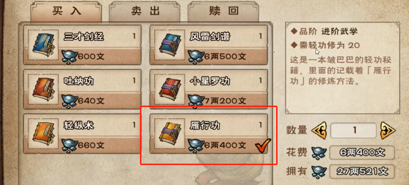Image resolution: width=409 pixels, height=185 pixels.
Task: Select the 6两500文 风雷剑谱 item row
Action: 209,45
